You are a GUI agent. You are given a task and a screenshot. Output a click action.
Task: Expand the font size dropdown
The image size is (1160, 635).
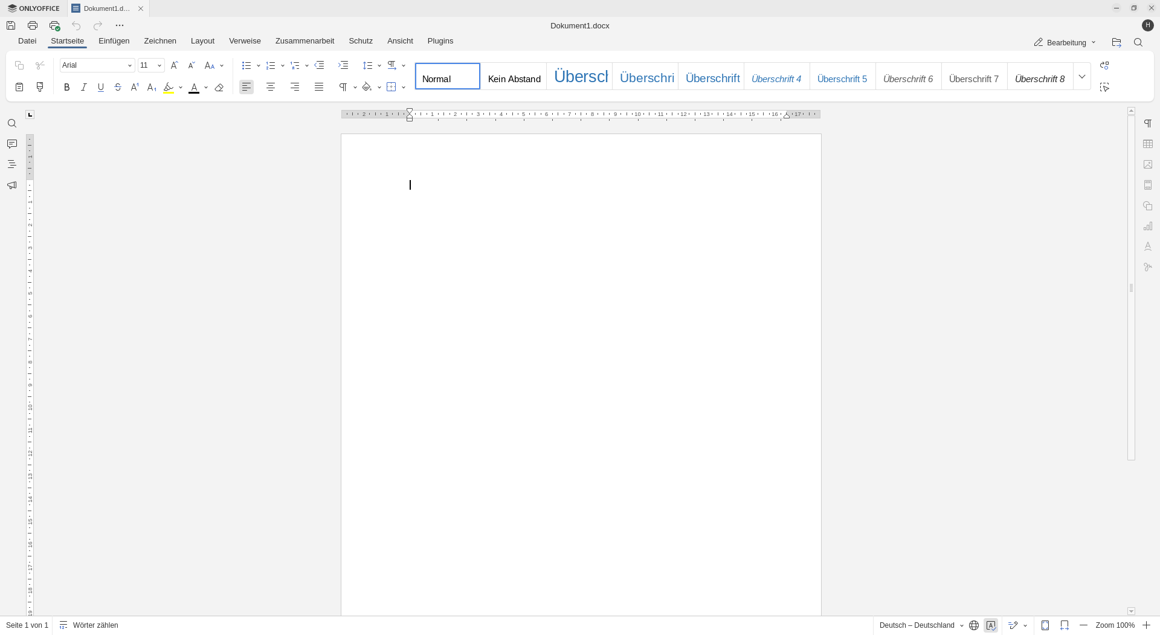pos(159,65)
